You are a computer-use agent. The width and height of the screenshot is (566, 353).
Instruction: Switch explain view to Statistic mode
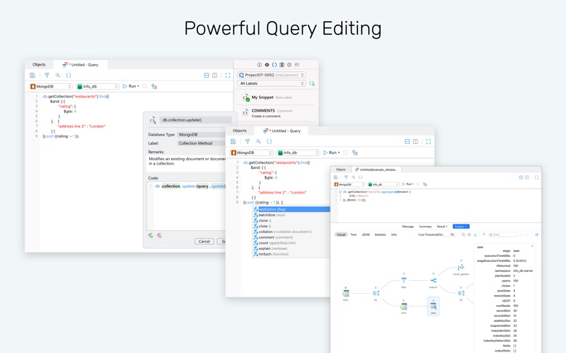[x=380, y=234]
